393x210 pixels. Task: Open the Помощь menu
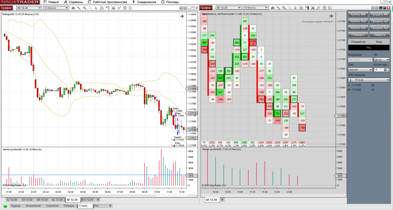coord(170,2)
